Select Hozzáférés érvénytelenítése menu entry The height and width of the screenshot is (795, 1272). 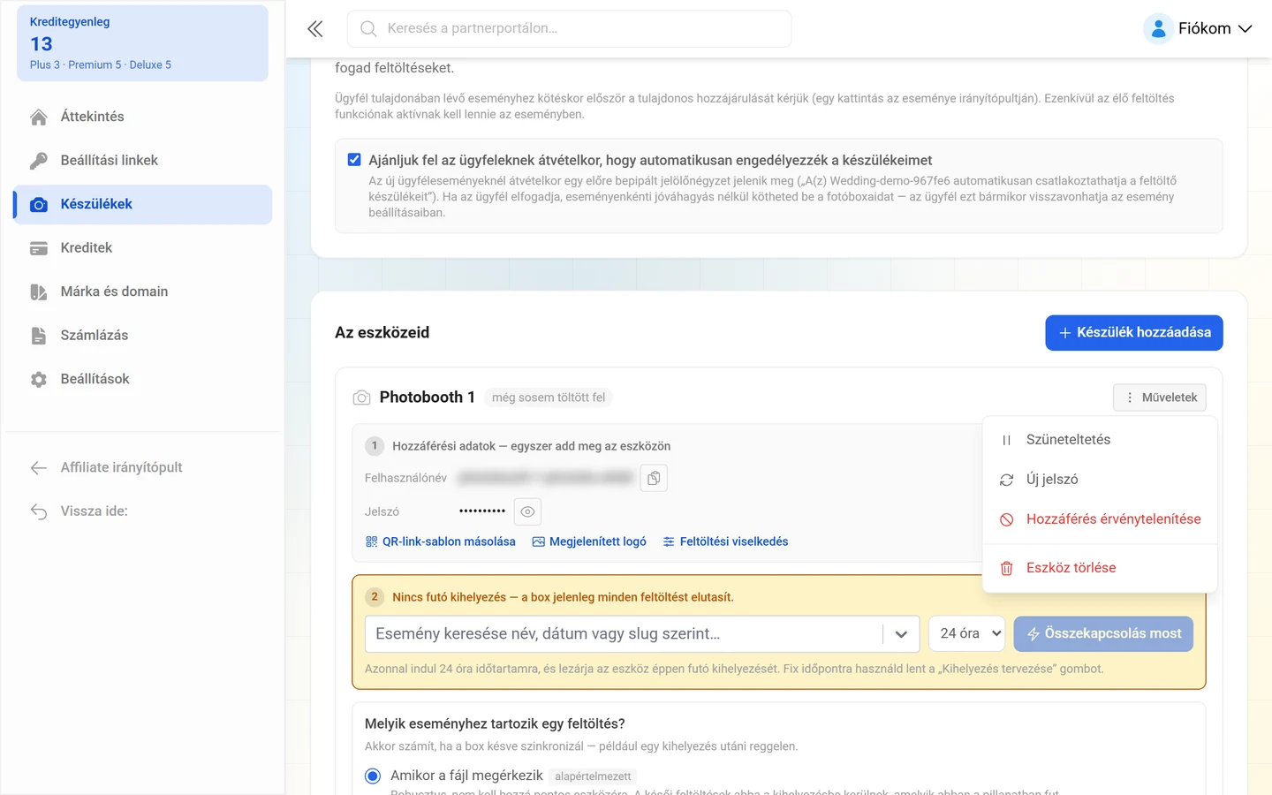coord(1100,519)
